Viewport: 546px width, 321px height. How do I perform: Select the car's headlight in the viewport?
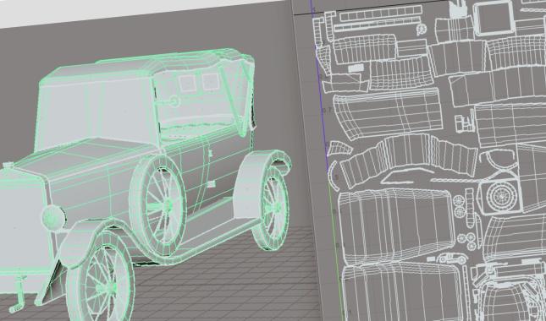pos(53,217)
